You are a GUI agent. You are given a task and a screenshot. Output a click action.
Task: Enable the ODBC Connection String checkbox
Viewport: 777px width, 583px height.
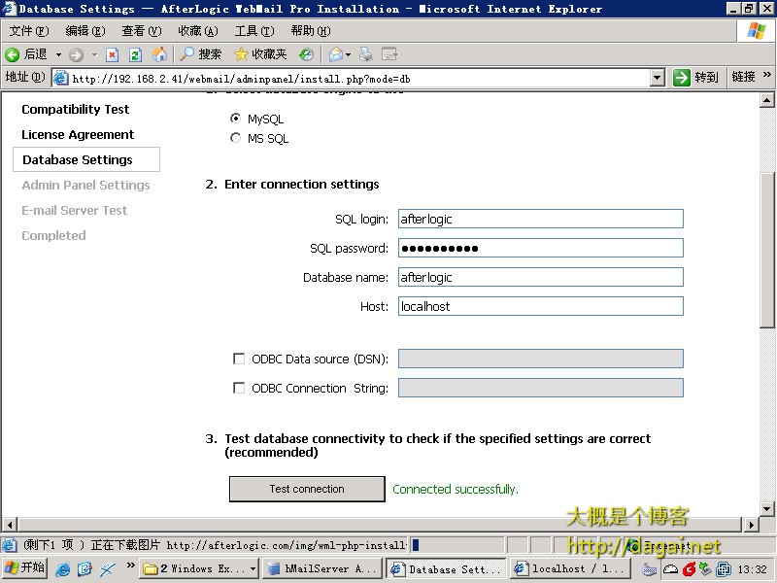click(239, 388)
